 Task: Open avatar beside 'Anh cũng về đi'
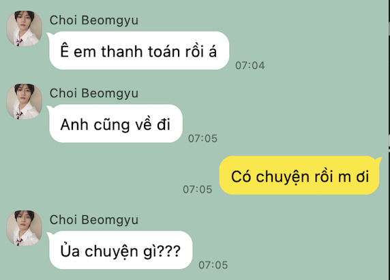coord(24,101)
